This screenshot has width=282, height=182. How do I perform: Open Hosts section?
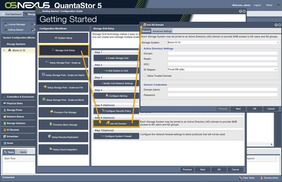coord(18,143)
